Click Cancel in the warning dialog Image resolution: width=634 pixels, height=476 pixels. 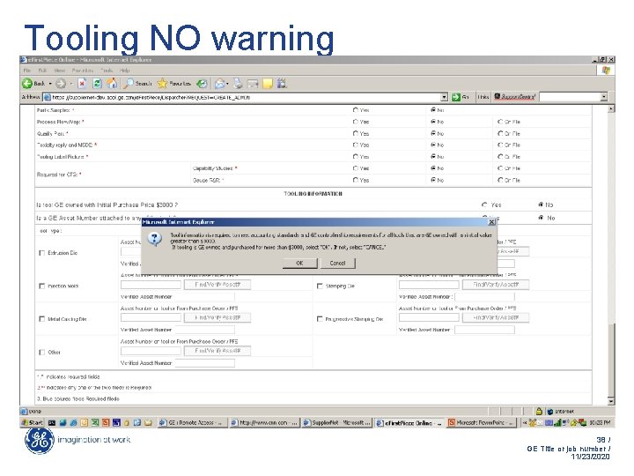tap(337, 263)
